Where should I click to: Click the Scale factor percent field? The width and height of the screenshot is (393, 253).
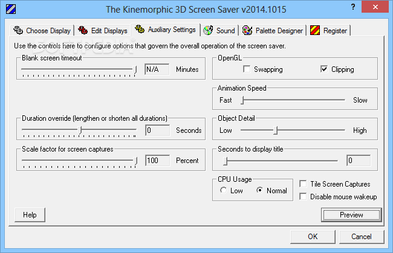pos(157,160)
